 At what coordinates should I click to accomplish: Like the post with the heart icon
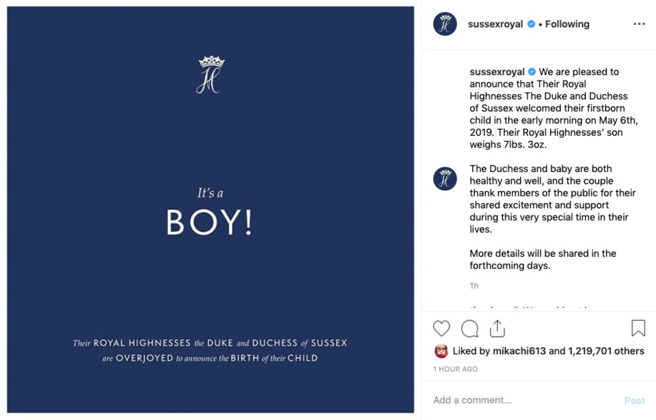point(441,328)
